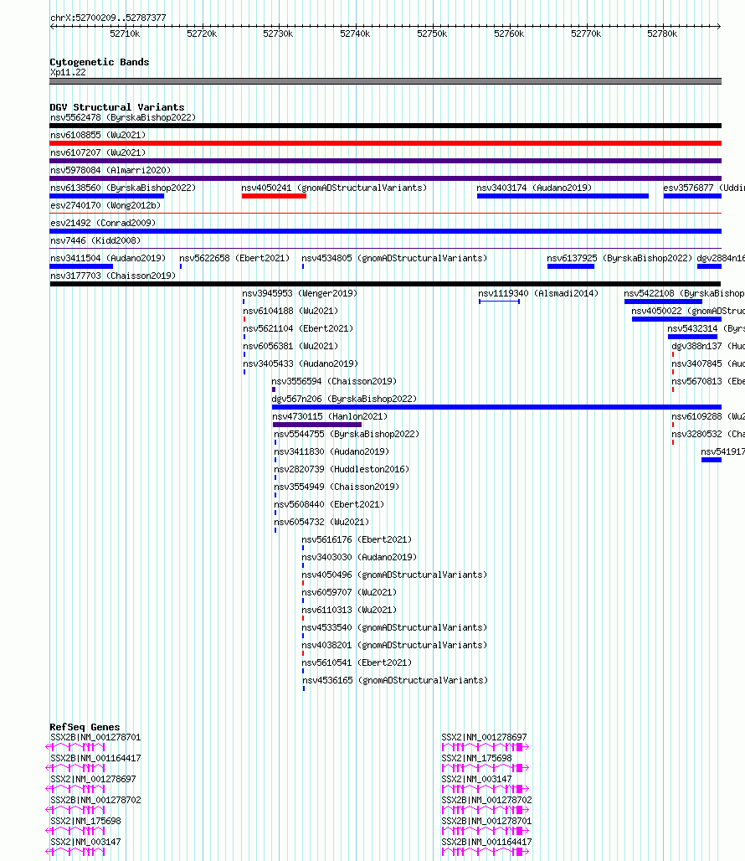
Task: Click the DGV Structural Variants track heading
Action: (117, 107)
